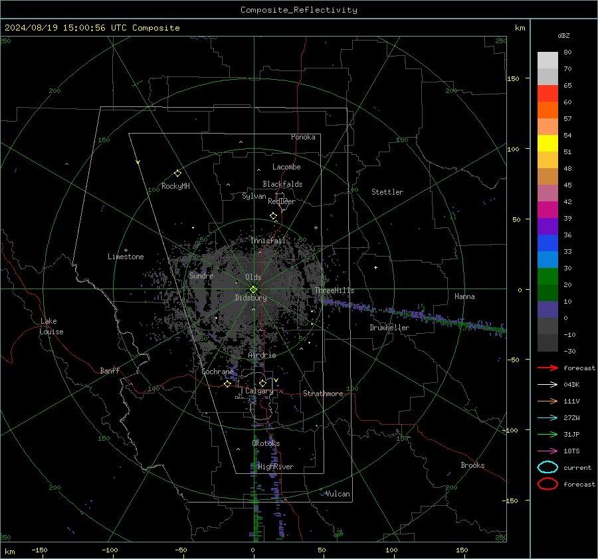The width and height of the screenshot is (598, 559).
Task: Click the yellow diamond marker near RedDeer
Action: click(273, 216)
